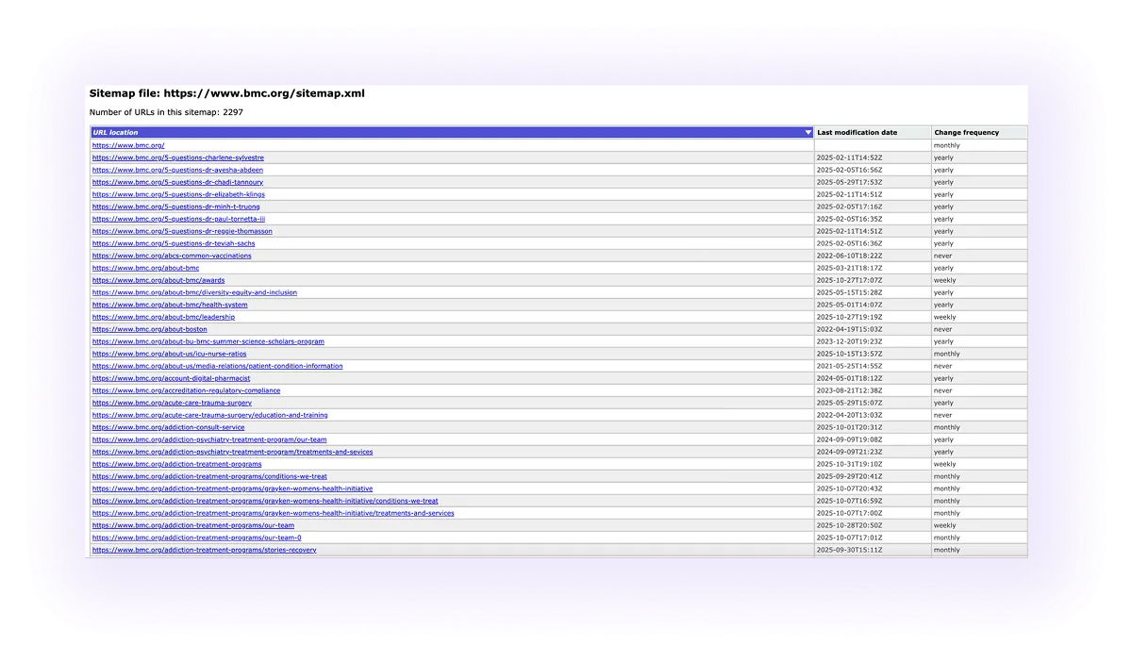
Task: Open the accreditation-regulatory-compliance link
Action: (185, 389)
